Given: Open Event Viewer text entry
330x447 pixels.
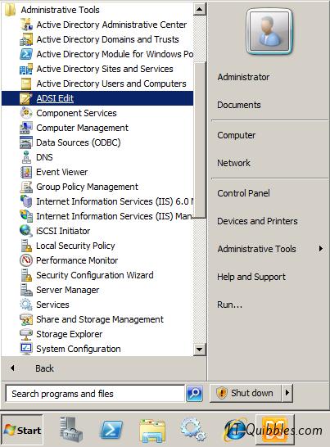Looking at the screenshot, I should [x=62, y=172].
